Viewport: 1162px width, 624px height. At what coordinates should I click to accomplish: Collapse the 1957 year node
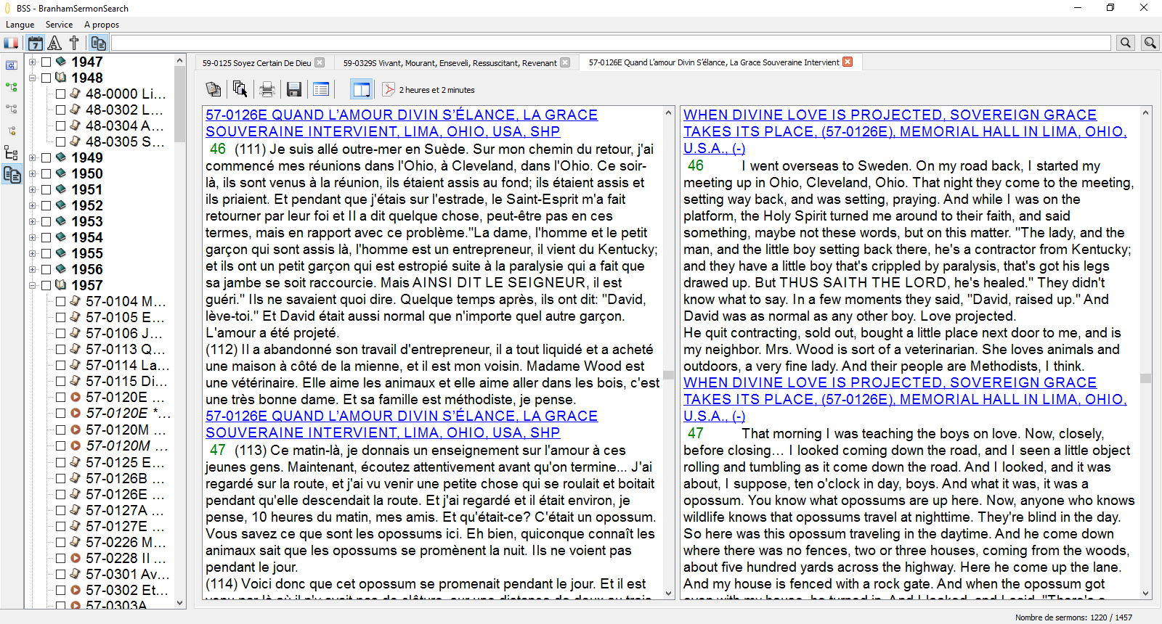click(32, 285)
